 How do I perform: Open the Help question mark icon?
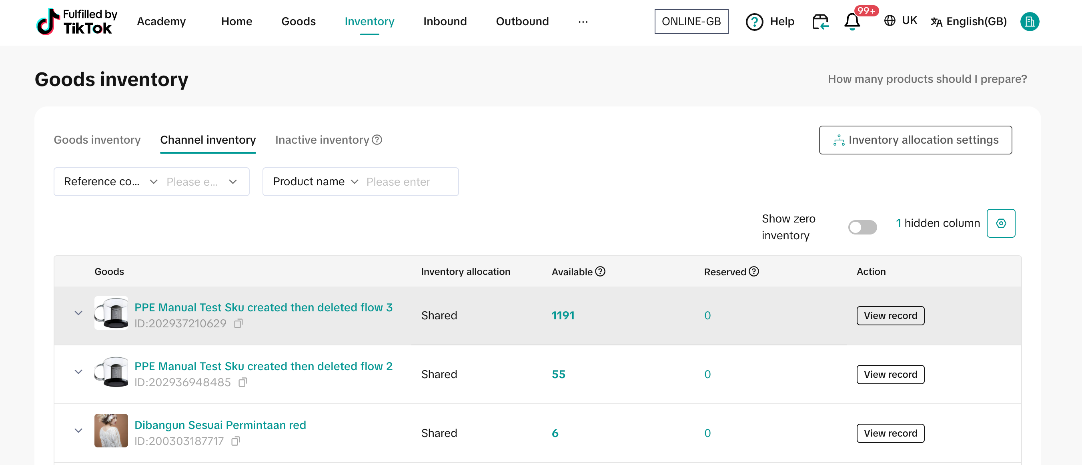[x=754, y=22]
